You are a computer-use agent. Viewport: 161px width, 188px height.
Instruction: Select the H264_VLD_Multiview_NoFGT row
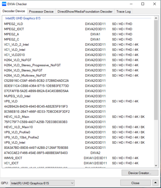(x=78, y=75)
